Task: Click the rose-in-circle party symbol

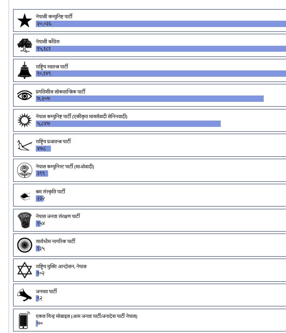Action: [x=25, y=170]
